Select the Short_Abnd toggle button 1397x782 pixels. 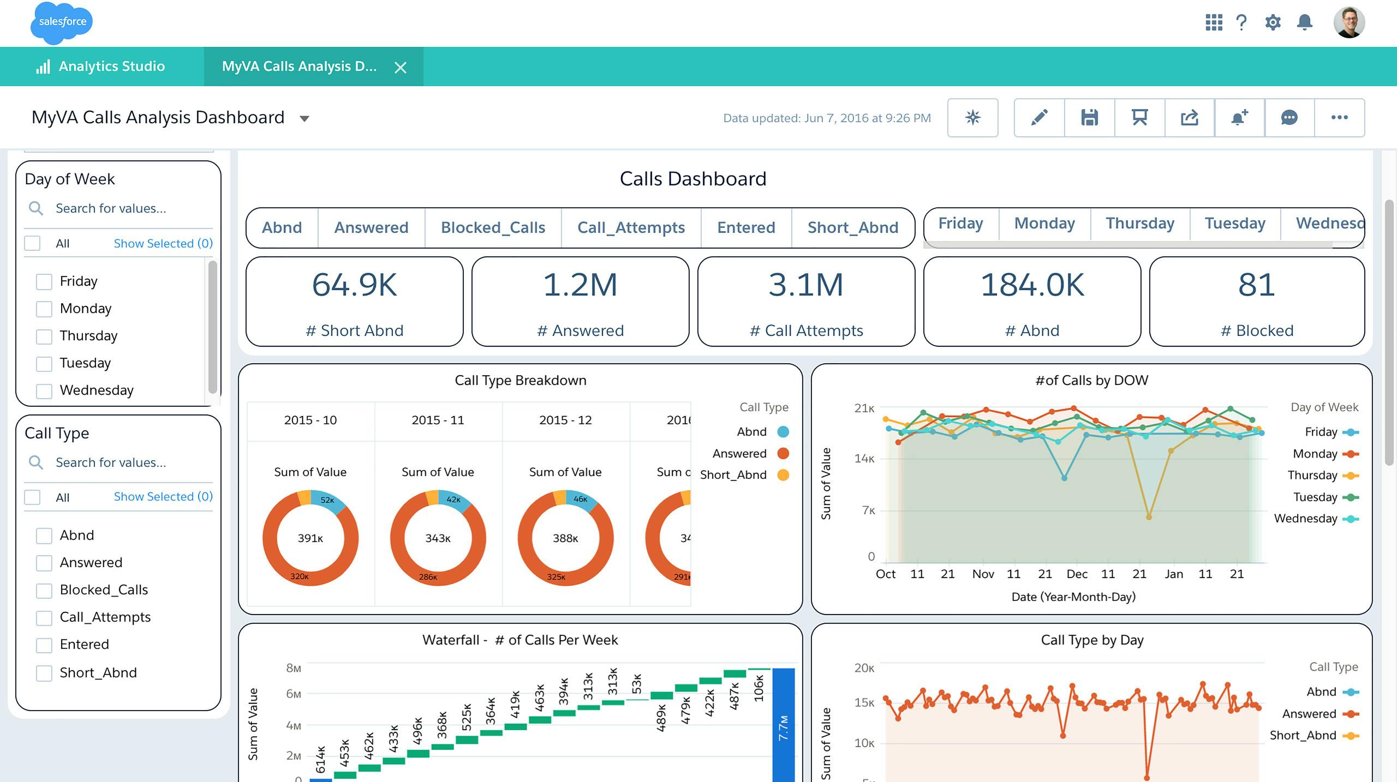coord(853,227)
